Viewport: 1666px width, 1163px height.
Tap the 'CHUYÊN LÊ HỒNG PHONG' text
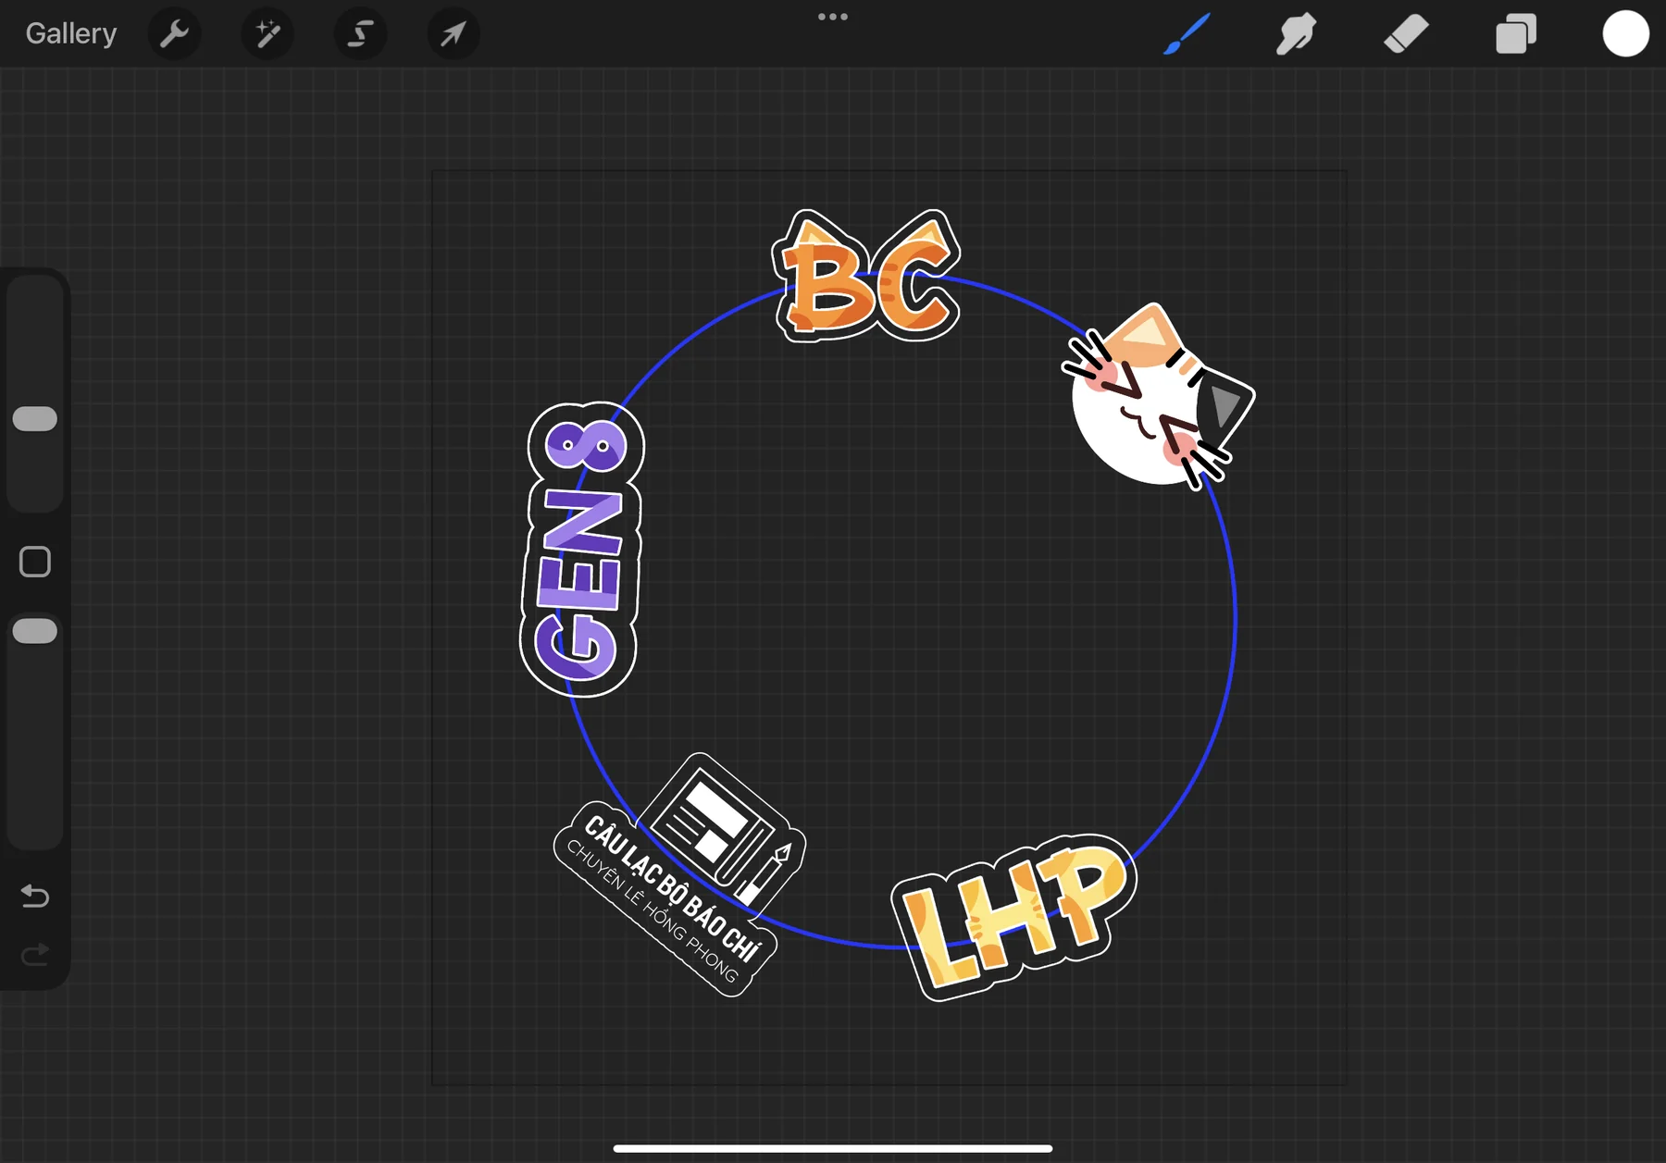point(652,911)
